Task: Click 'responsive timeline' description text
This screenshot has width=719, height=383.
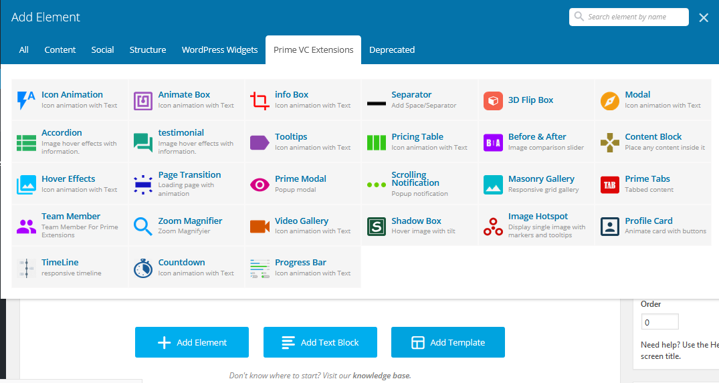Action: [x=71, y=273]
